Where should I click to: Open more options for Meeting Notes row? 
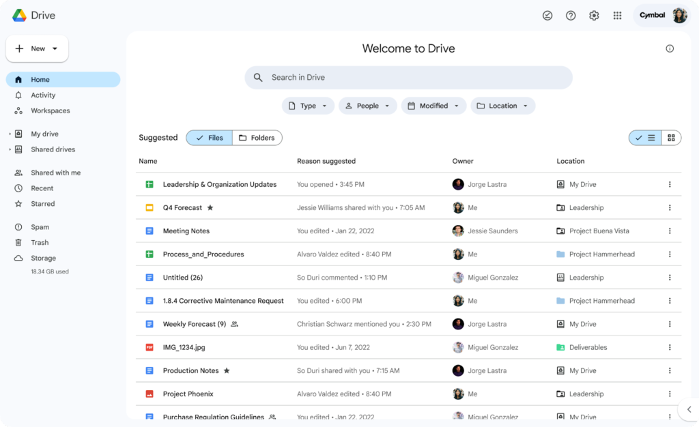[x=670, y=231]
